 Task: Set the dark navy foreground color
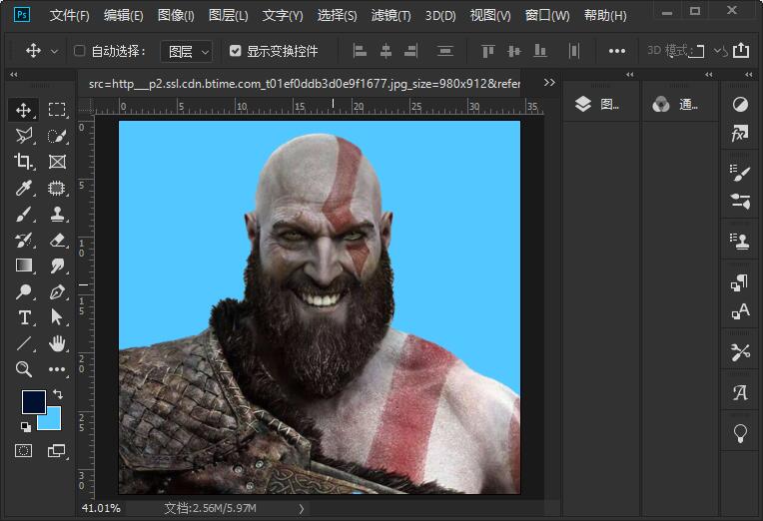point(34,402)
